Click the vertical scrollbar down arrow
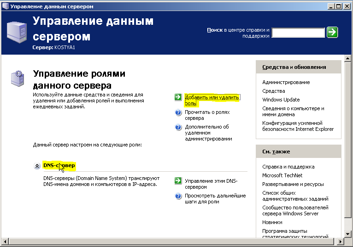This screenshot has width=353, height=247. (x=347, y=234)
